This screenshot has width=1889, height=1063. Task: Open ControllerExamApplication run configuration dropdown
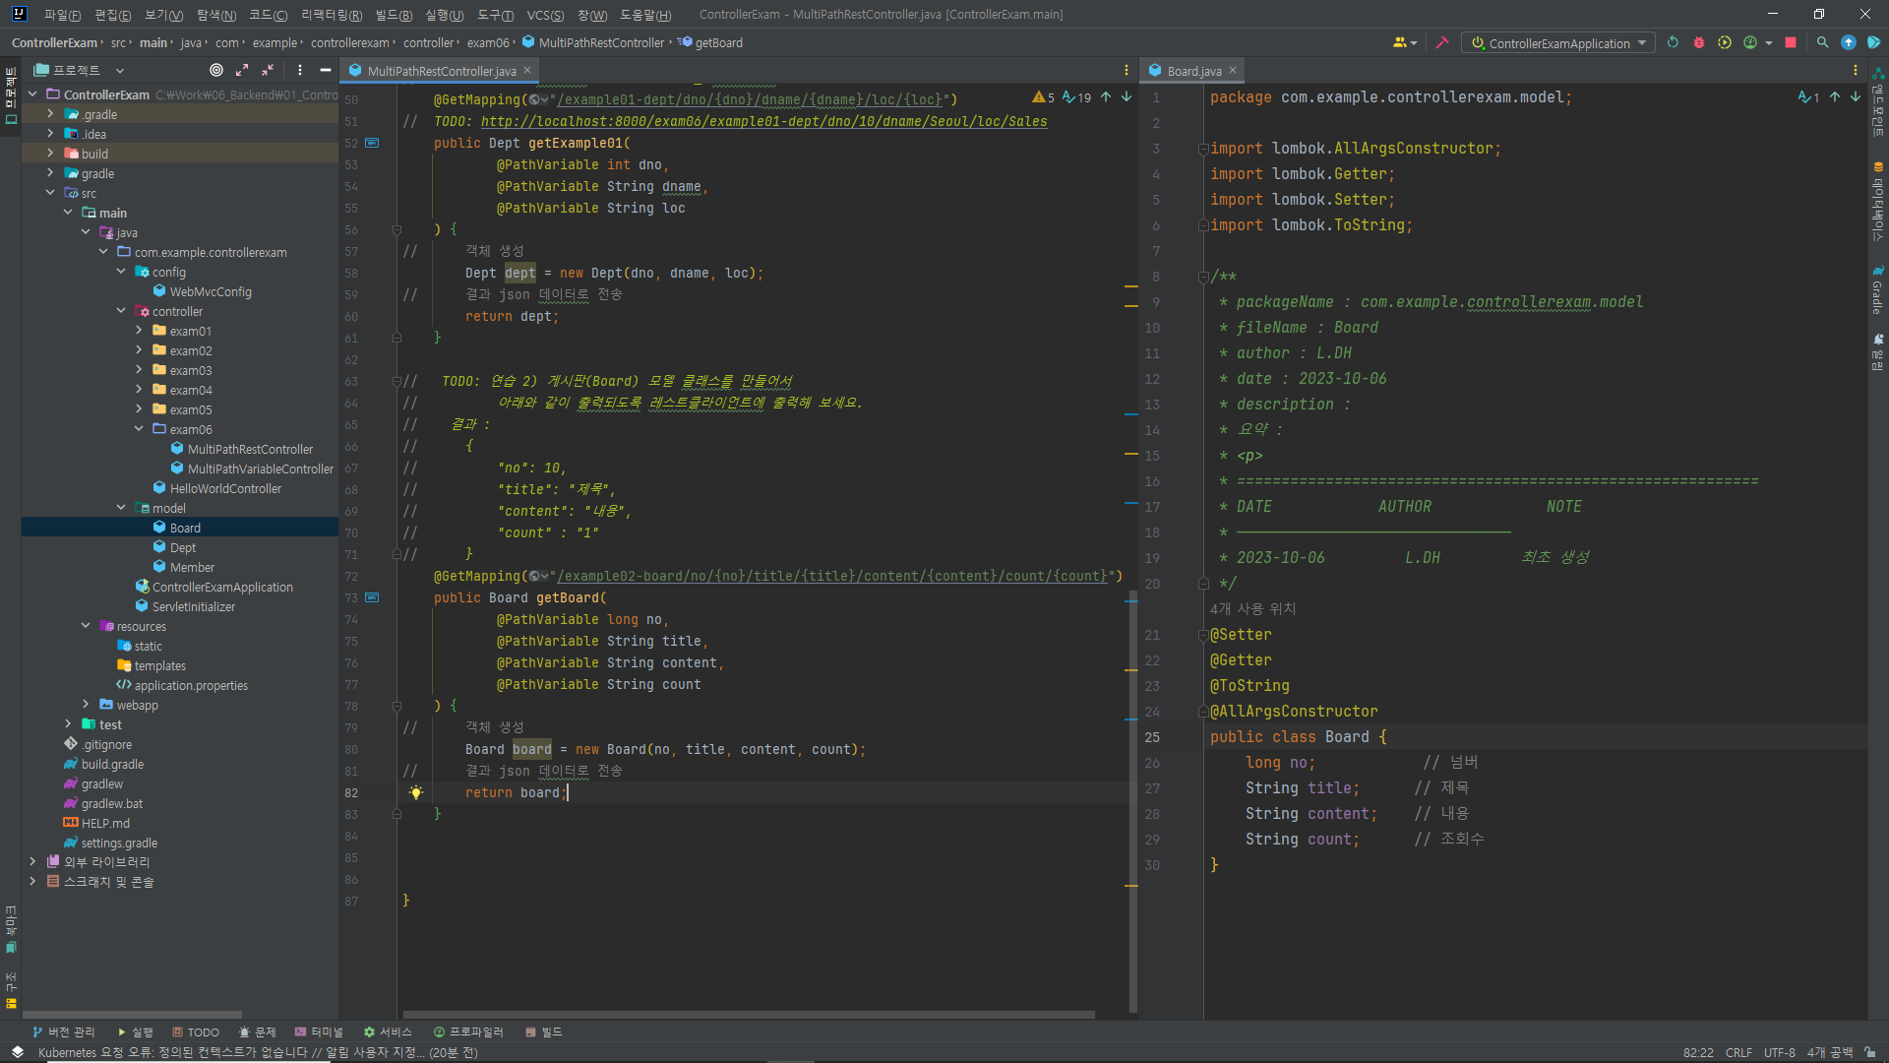click(x=1559, y=43)
